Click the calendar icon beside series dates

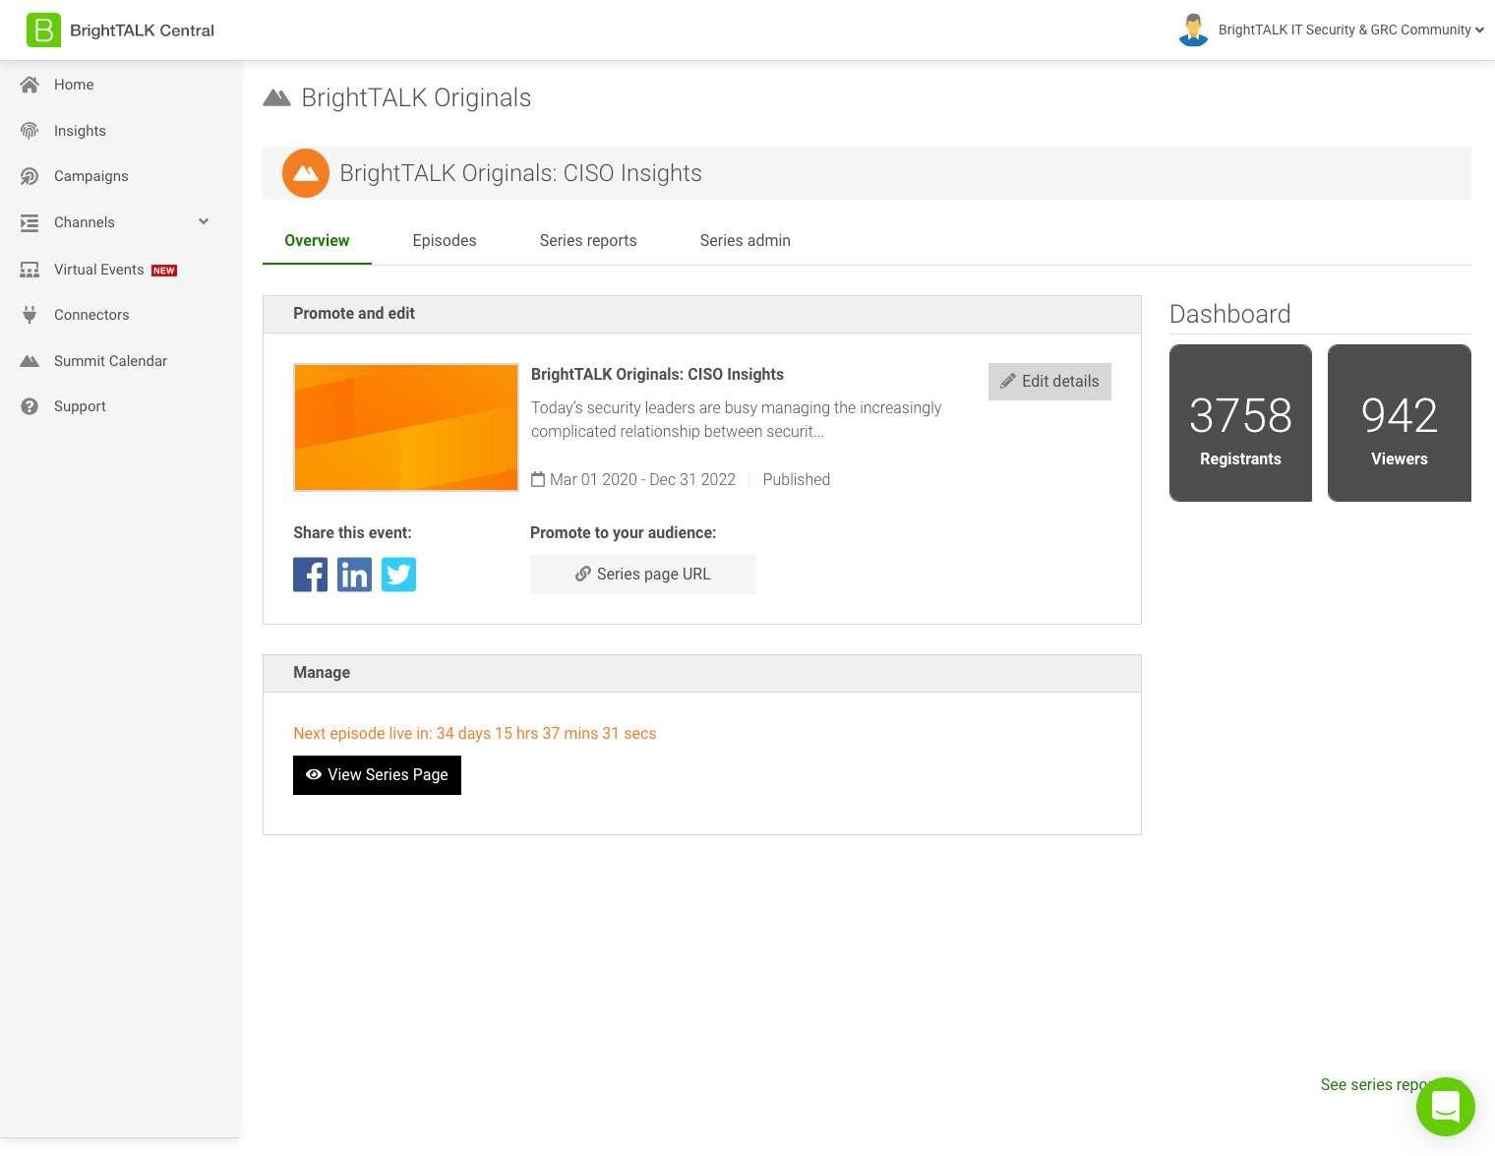tap(538, 479)
